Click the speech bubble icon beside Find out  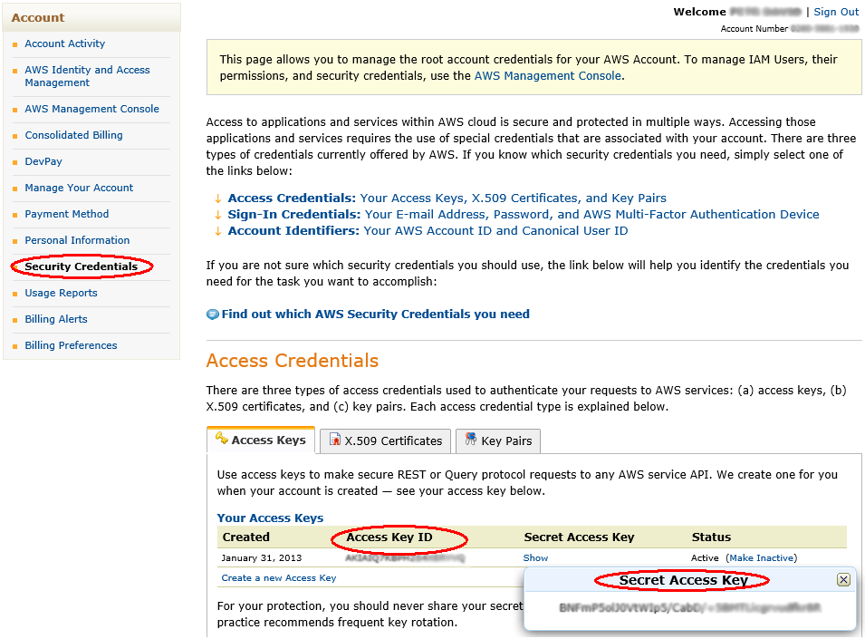[x=213, y=315]
